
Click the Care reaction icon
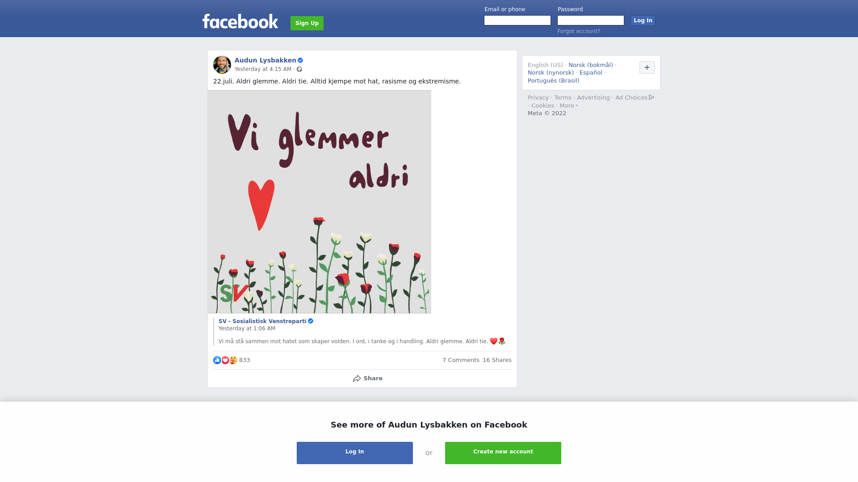click(233, 360)
